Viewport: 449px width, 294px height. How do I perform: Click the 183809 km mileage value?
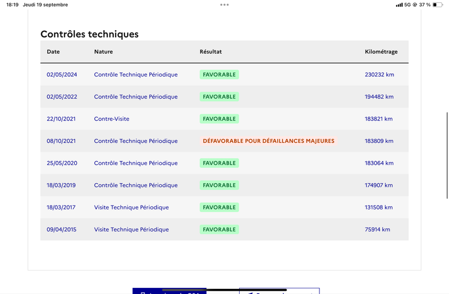click(379, 141)
